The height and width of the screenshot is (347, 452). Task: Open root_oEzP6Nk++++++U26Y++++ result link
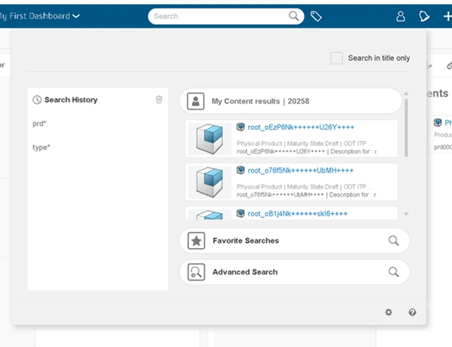pos(301,127)
